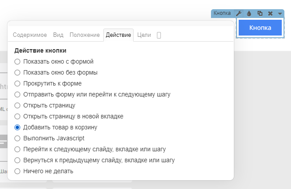Select 'Выполнить Javascript' action

pyautogui.click(x=17, y=138)
